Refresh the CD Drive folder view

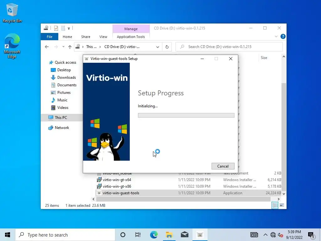(x=167, y=47)
